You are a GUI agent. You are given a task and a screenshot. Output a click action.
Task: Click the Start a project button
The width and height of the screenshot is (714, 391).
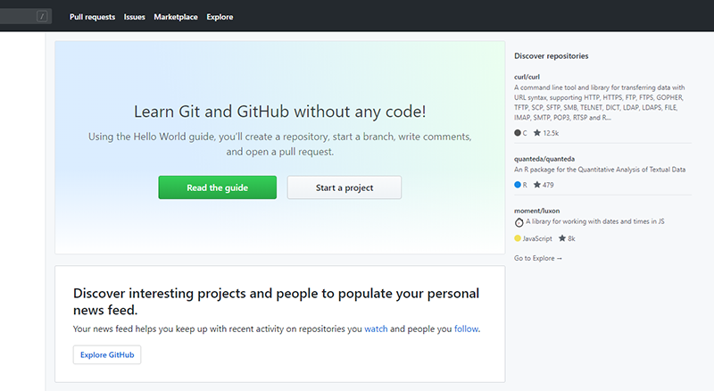click(345, 187)
